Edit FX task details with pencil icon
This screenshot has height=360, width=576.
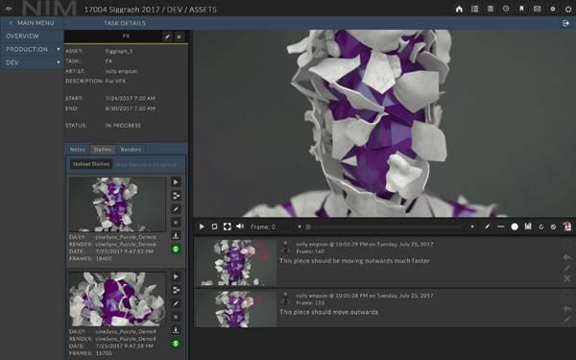tap(167, 36)
